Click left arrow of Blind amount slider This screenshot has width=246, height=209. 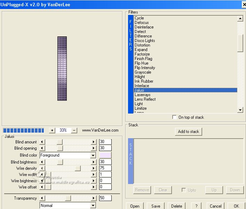[x=42, y=142]
